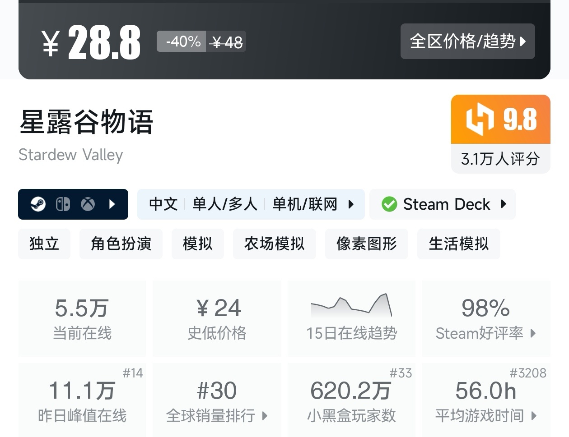Viewport: 569px width, 437px height.
Task: Click the ¥28.8 current price
Action: point(91,42)
